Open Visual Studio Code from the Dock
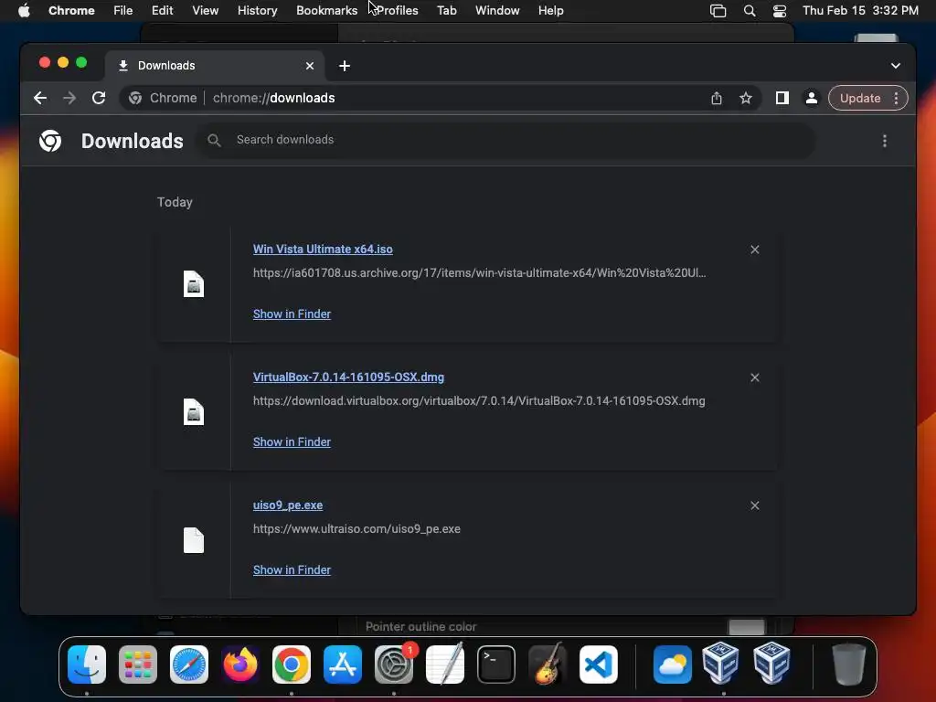936x702 pixels. coord(599,665)
